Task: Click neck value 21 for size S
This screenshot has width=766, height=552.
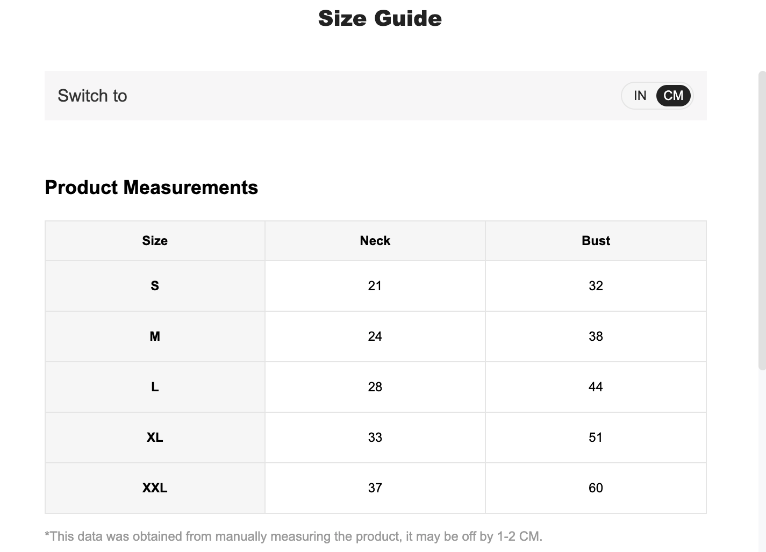Action: (375, 286)
